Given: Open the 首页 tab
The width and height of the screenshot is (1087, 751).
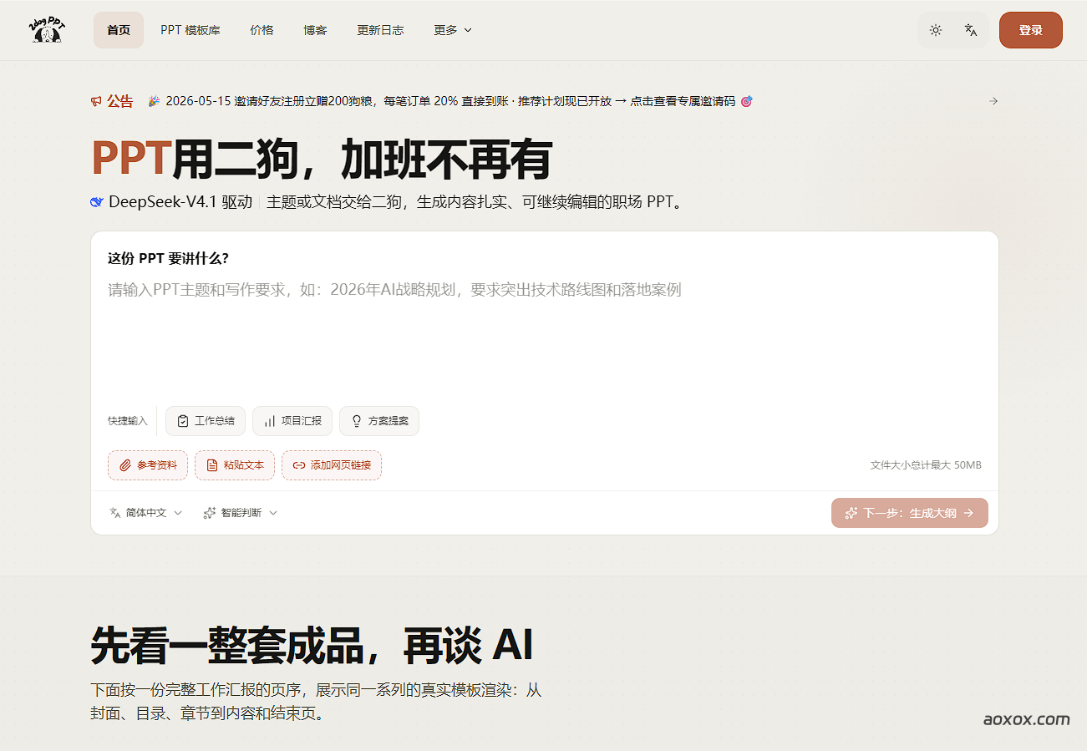Looking at the screenshot, I should (x=119, y=30).
